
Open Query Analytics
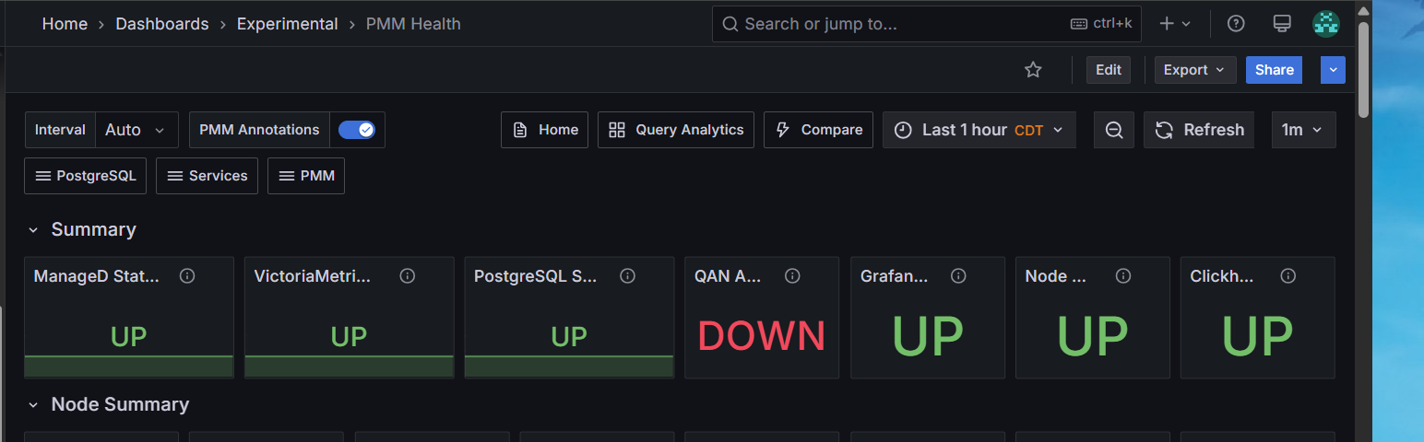coord(676,130)
